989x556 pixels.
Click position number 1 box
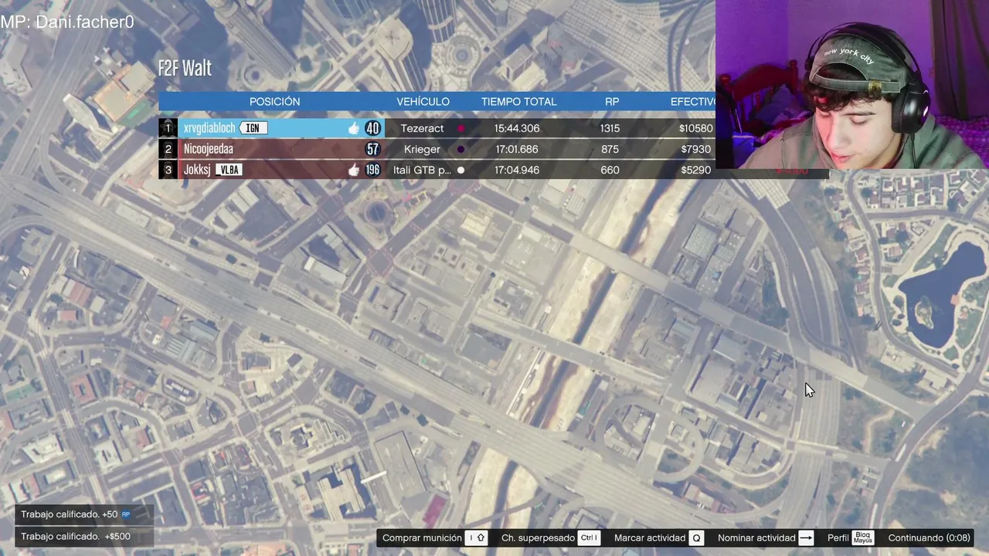coord(168,128)
